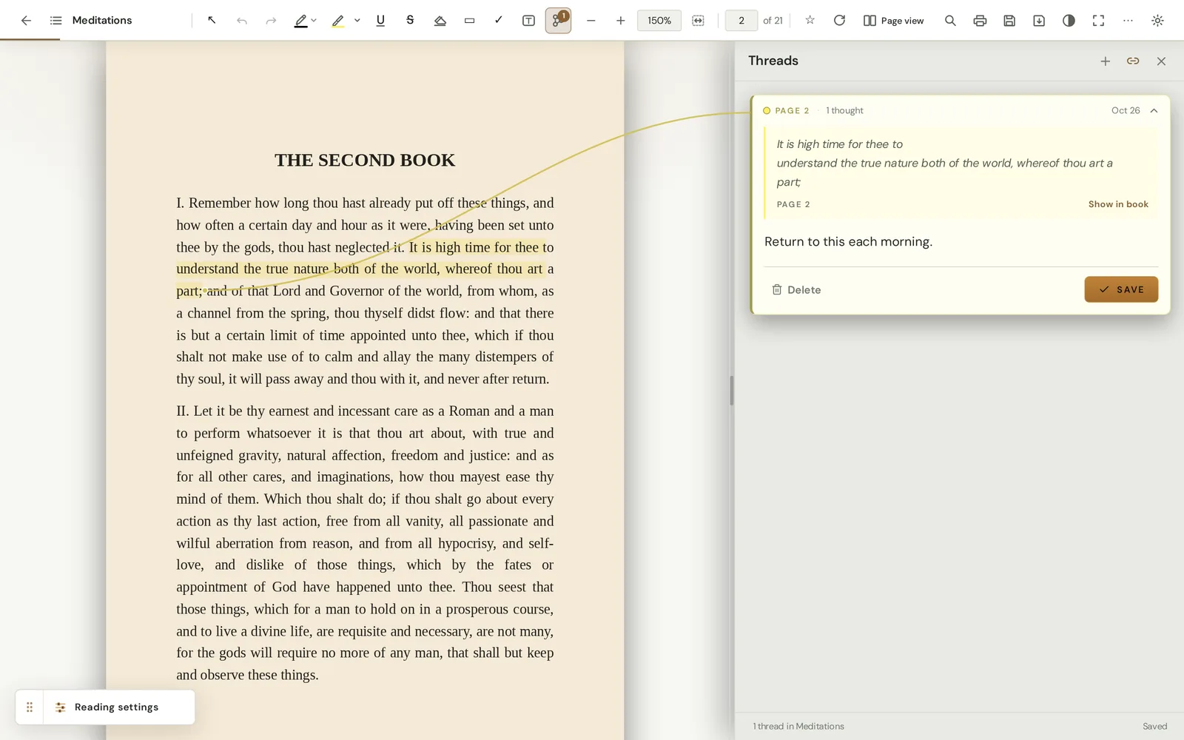Print the document
Screen dimensions: 1184x740
[x=980, y=21]
